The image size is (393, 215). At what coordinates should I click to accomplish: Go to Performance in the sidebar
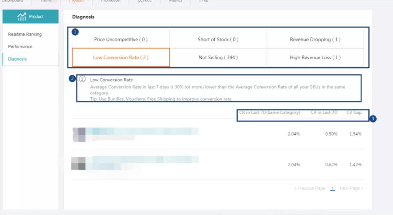(20, 47)
